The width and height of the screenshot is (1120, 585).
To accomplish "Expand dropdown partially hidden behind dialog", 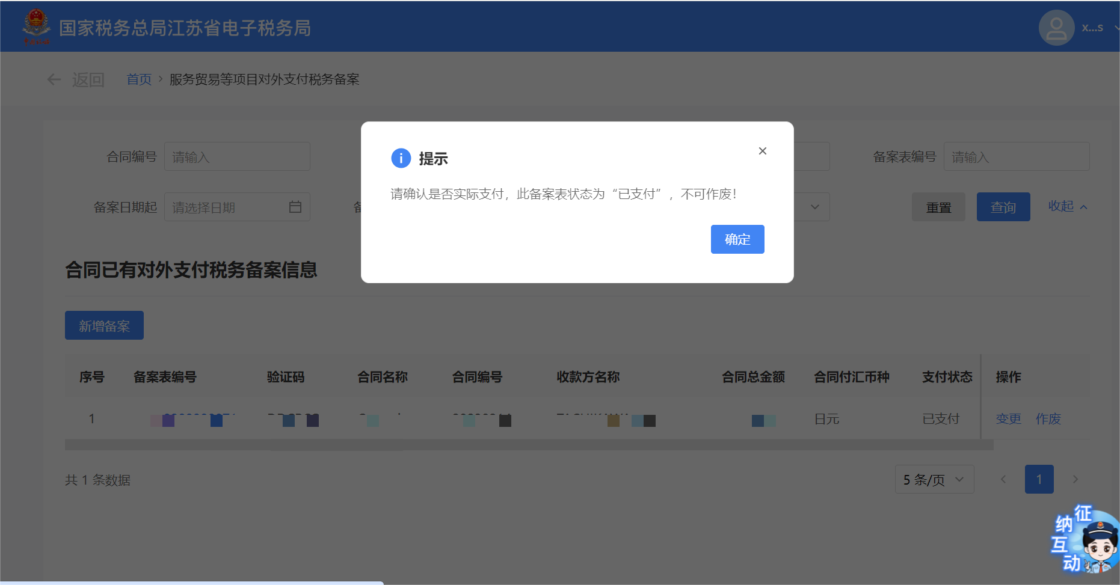I will pos(814,207).
